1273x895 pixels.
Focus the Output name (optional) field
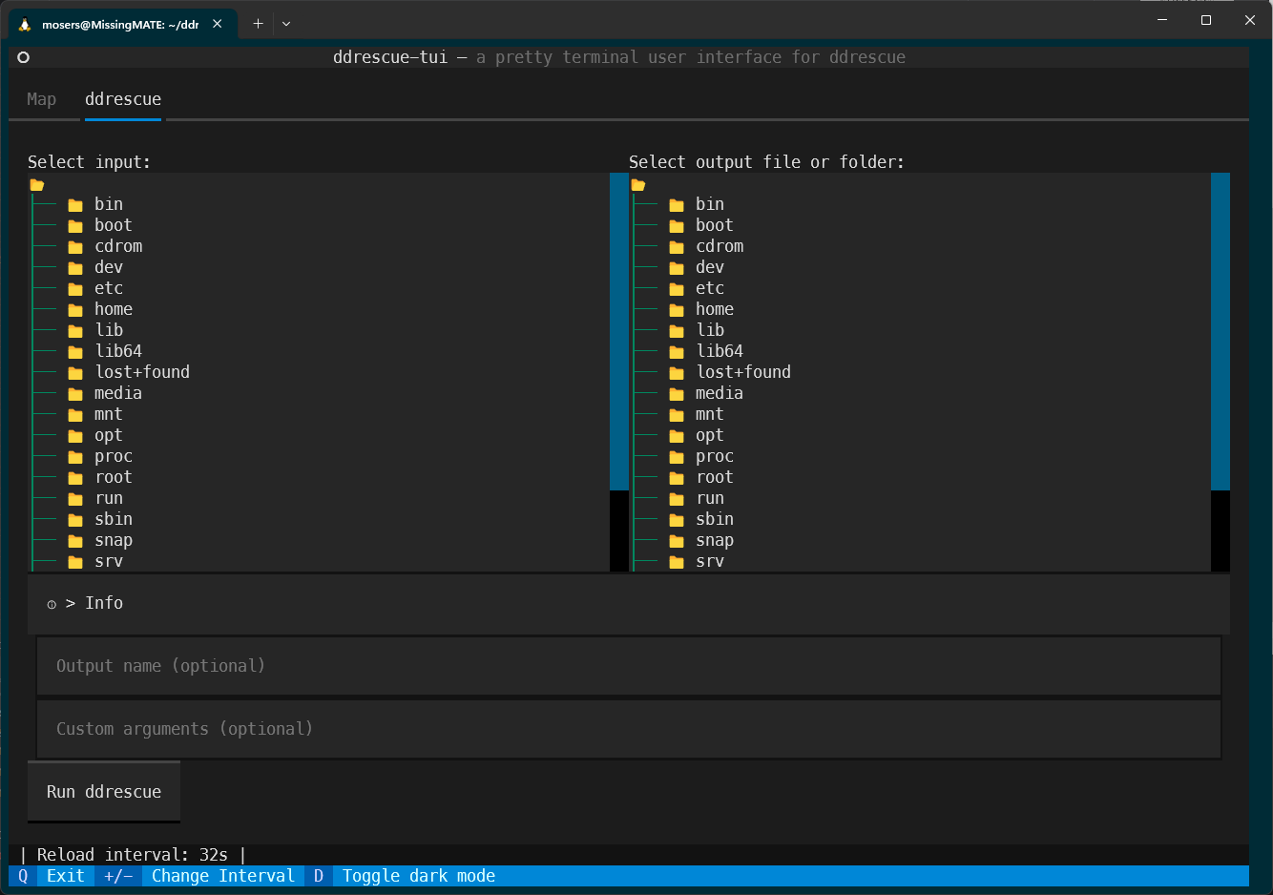(x=629, y=666)
